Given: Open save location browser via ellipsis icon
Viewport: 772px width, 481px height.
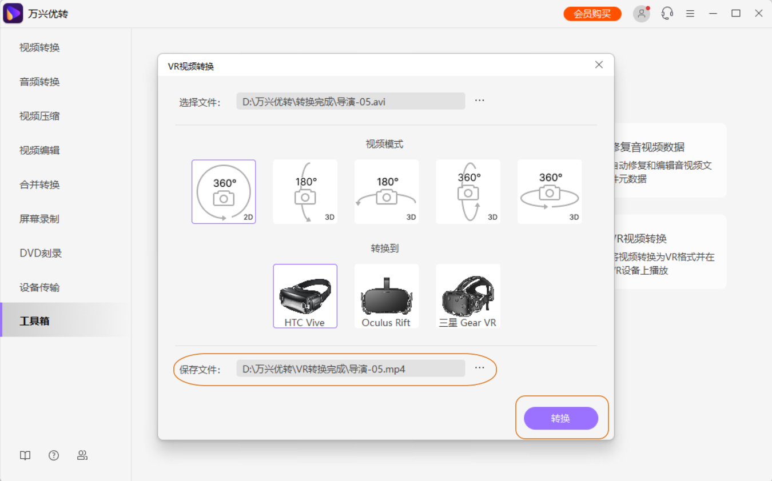Looking at the screenshot, I should 479,368.
